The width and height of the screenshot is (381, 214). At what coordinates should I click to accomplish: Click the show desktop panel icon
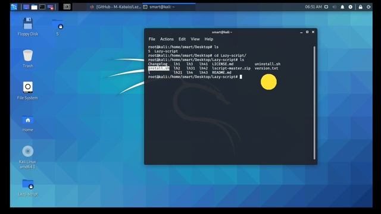pyautogui.click(x=26, y=7)
